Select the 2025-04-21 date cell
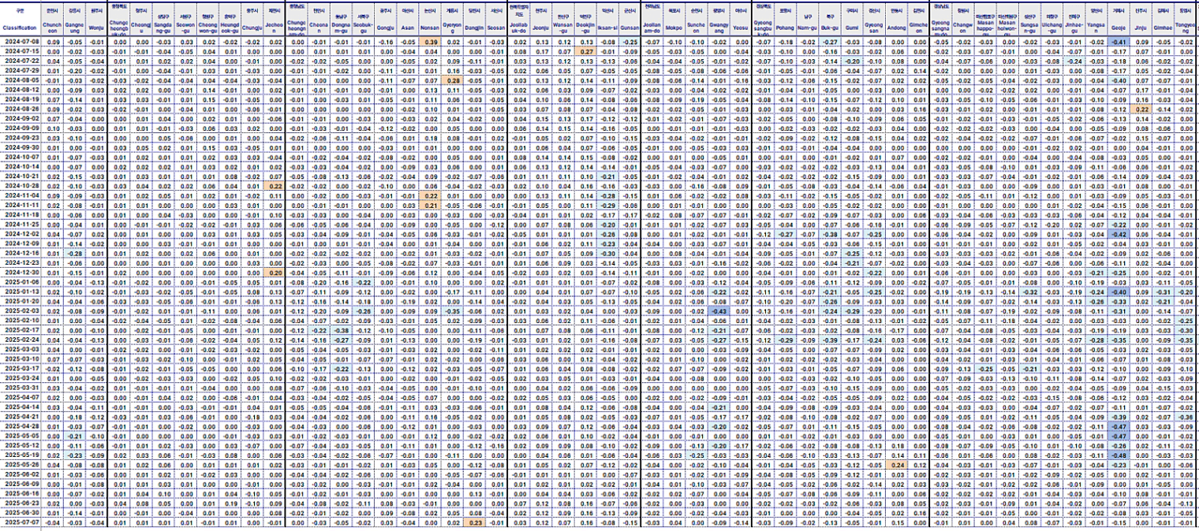Image resolution: width=1199 pixels, height=531 pixels. tap(20, 416)
